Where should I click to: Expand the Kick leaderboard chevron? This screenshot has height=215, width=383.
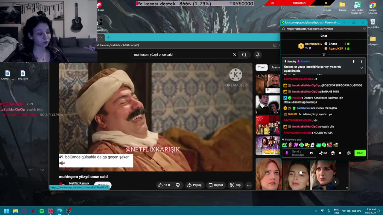pyautogui.click(x=324, y=54)
